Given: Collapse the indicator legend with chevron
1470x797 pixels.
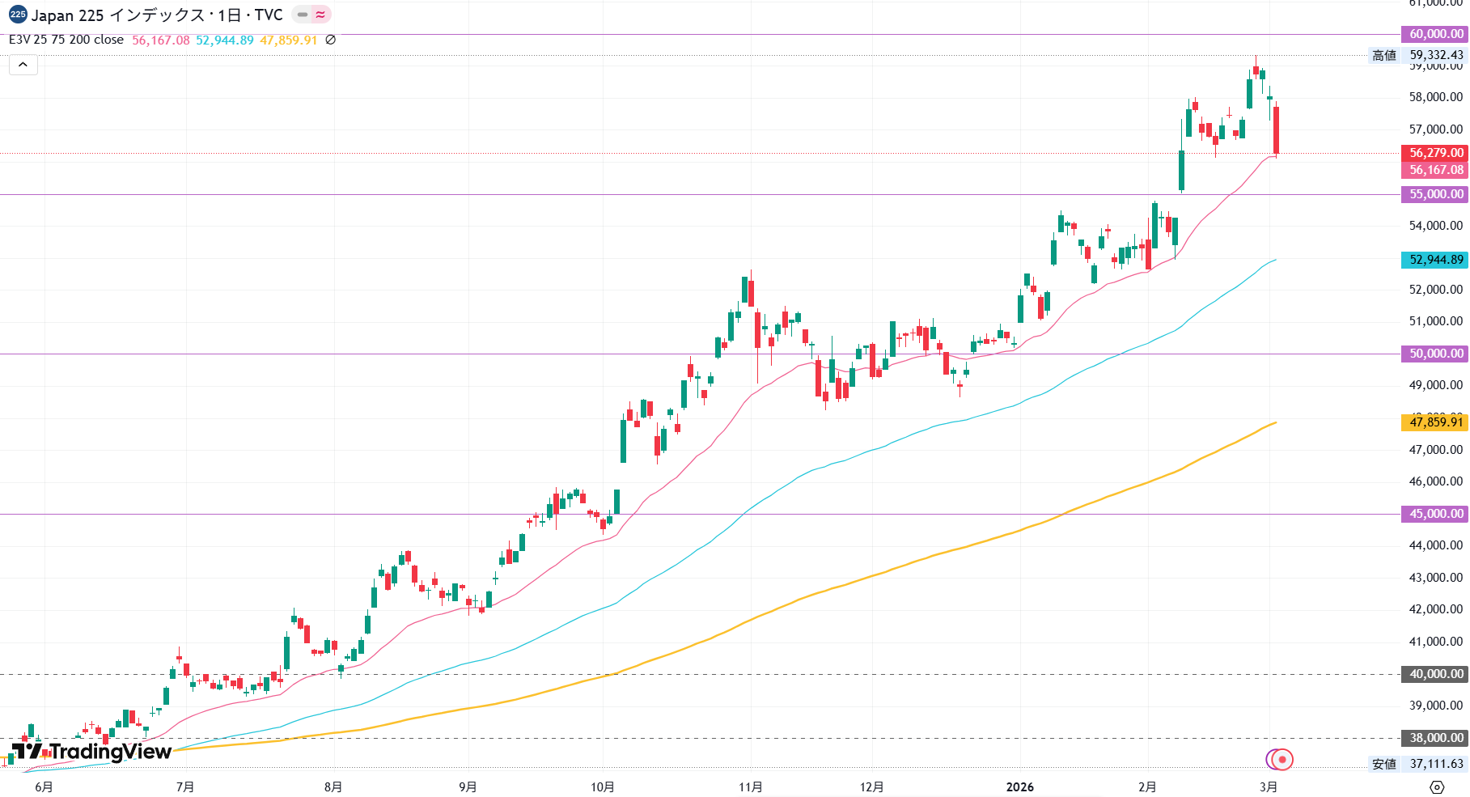Looking at the screenshot, I should coord(23,65).
